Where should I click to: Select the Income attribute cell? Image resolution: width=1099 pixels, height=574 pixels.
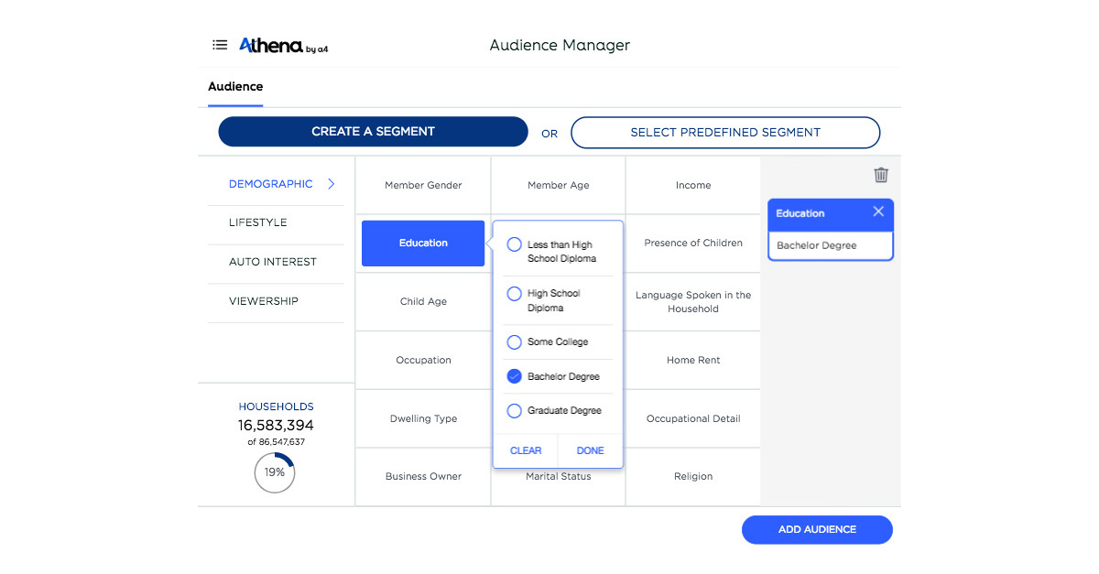(693, 185)
